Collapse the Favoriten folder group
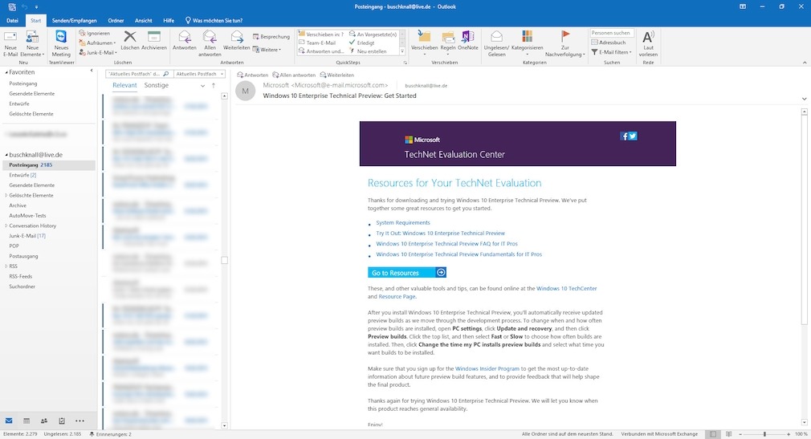The width and height of the screenshot is (811, 439). tap(5, 72)
